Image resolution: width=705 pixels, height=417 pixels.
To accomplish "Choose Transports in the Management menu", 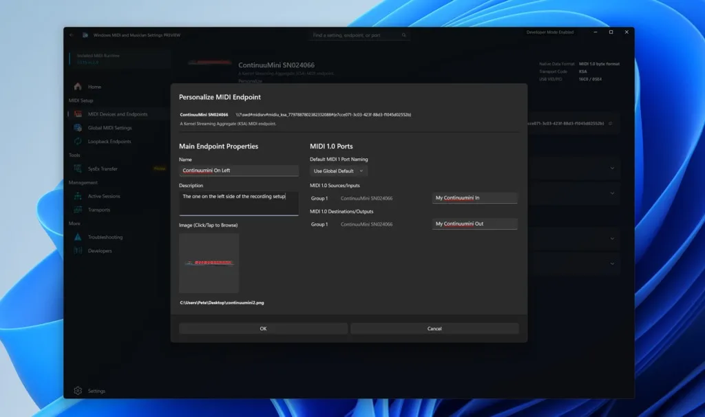I will tap(101, 210).
